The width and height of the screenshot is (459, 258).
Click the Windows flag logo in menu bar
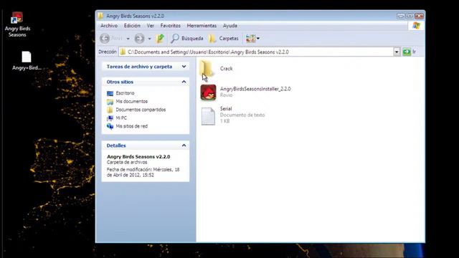416,26
